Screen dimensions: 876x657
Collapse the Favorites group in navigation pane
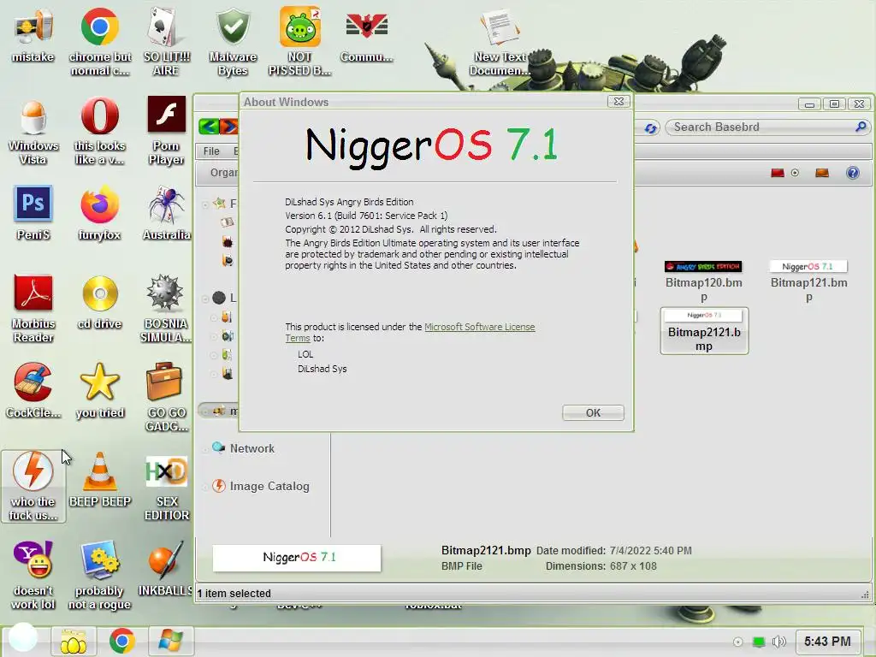pyautogui.click(x=205, y=204)
